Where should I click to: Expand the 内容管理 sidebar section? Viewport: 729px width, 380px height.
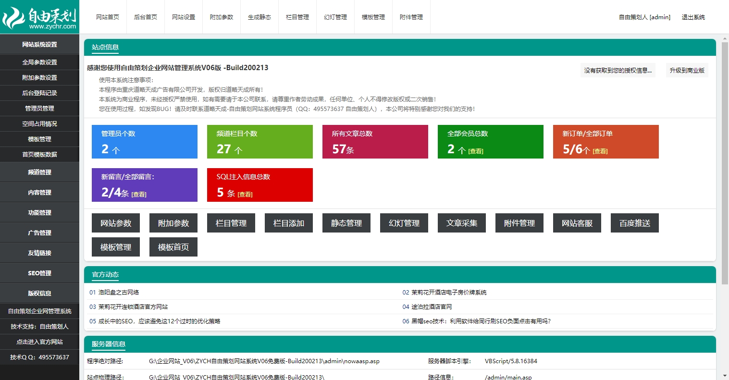(39, 193)
